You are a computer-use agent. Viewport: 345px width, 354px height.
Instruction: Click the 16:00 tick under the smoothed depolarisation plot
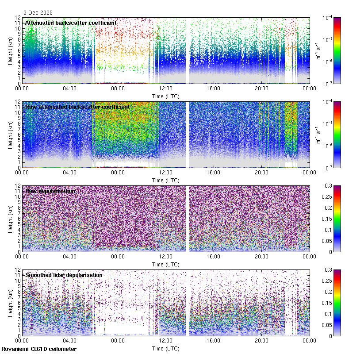214,340
